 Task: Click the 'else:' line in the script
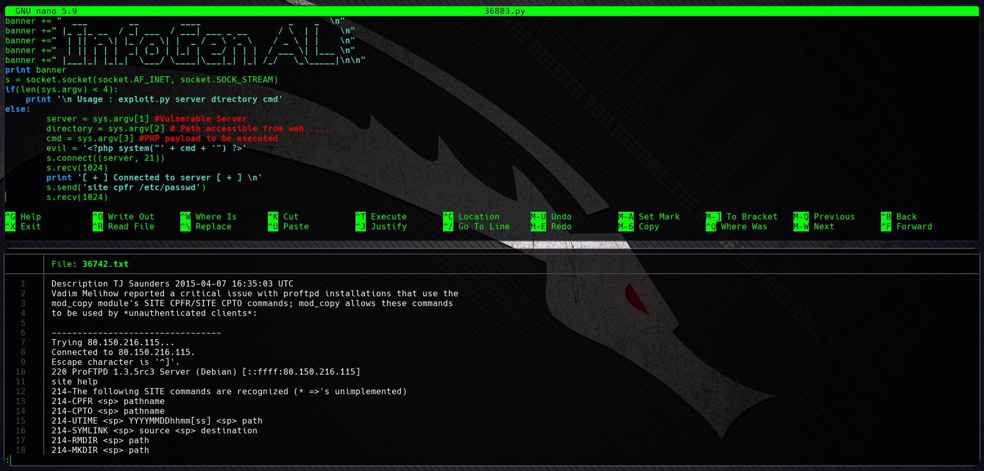point(18,109)
